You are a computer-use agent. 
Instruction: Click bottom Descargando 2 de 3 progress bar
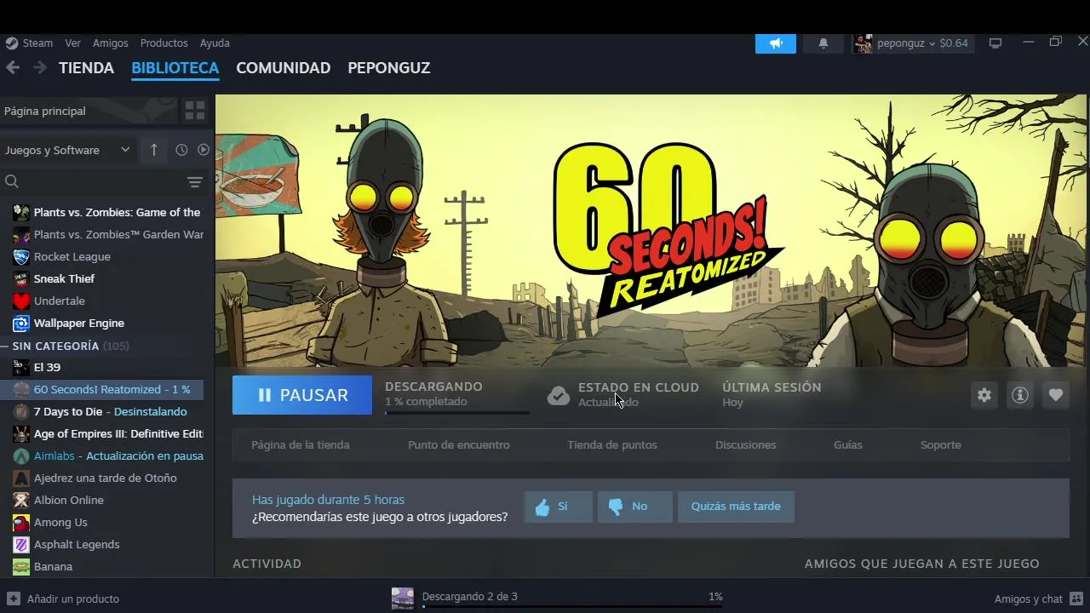point(572,607)
